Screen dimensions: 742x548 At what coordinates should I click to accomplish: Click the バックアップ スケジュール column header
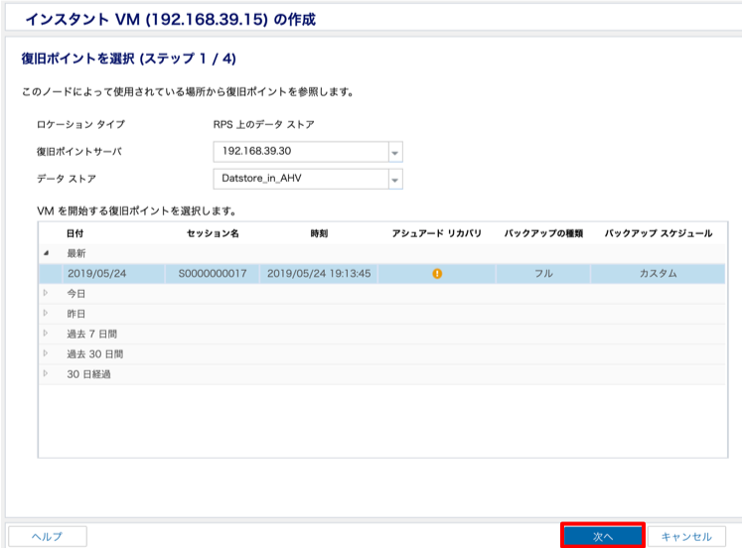[x=659, y=233]
